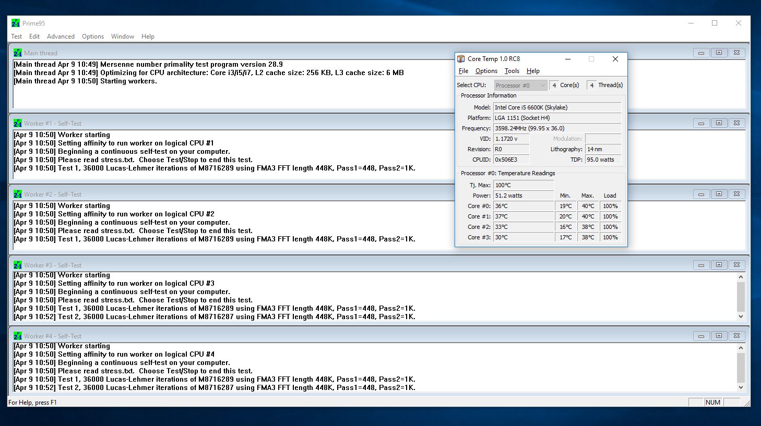
Task: Click the Worker #3 Self-Test window icon
Action: click(18, 265)
